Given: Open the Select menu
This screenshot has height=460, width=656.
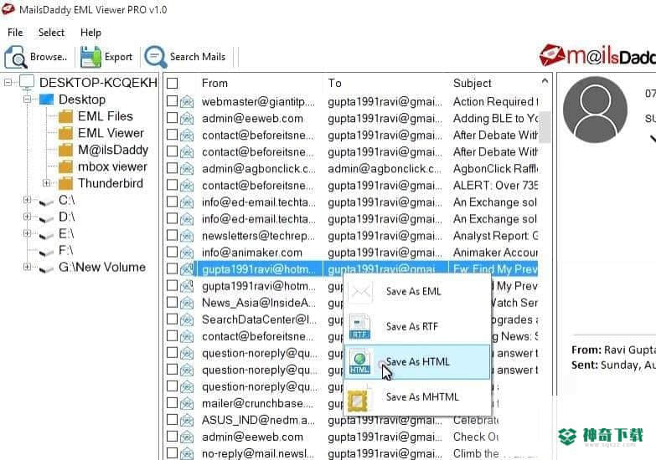Looking at the screenshot, I should point(51,32).
